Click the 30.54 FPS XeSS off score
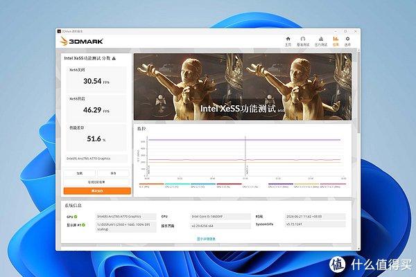This screenshot has height=277, width=416. point(96,81)
